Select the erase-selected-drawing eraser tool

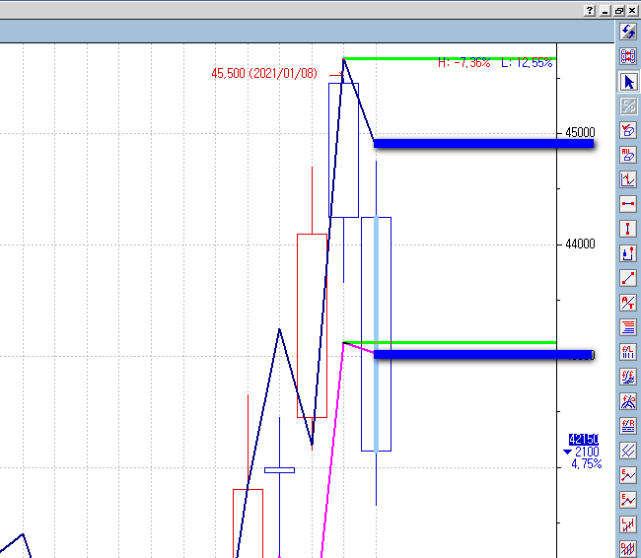click(x=628, y=130)
